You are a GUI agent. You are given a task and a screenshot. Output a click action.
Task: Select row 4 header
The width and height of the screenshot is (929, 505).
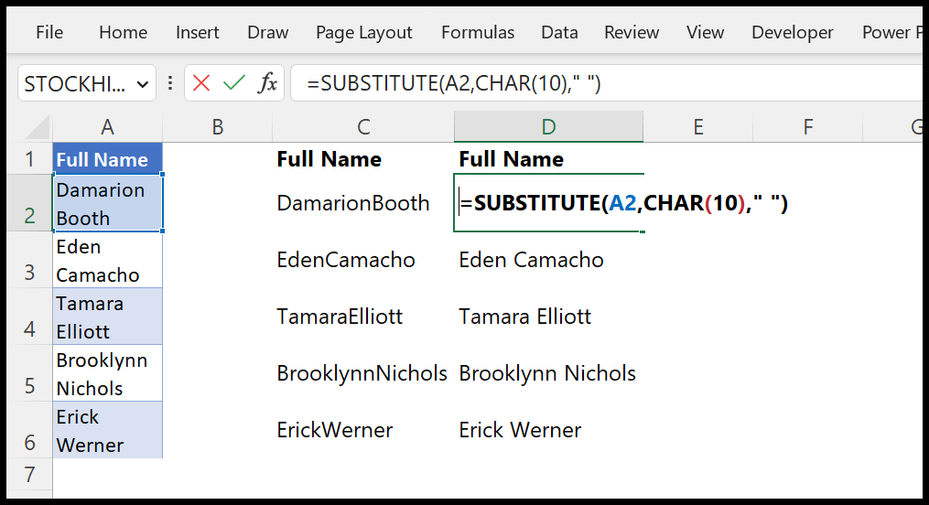pos(29,317)
